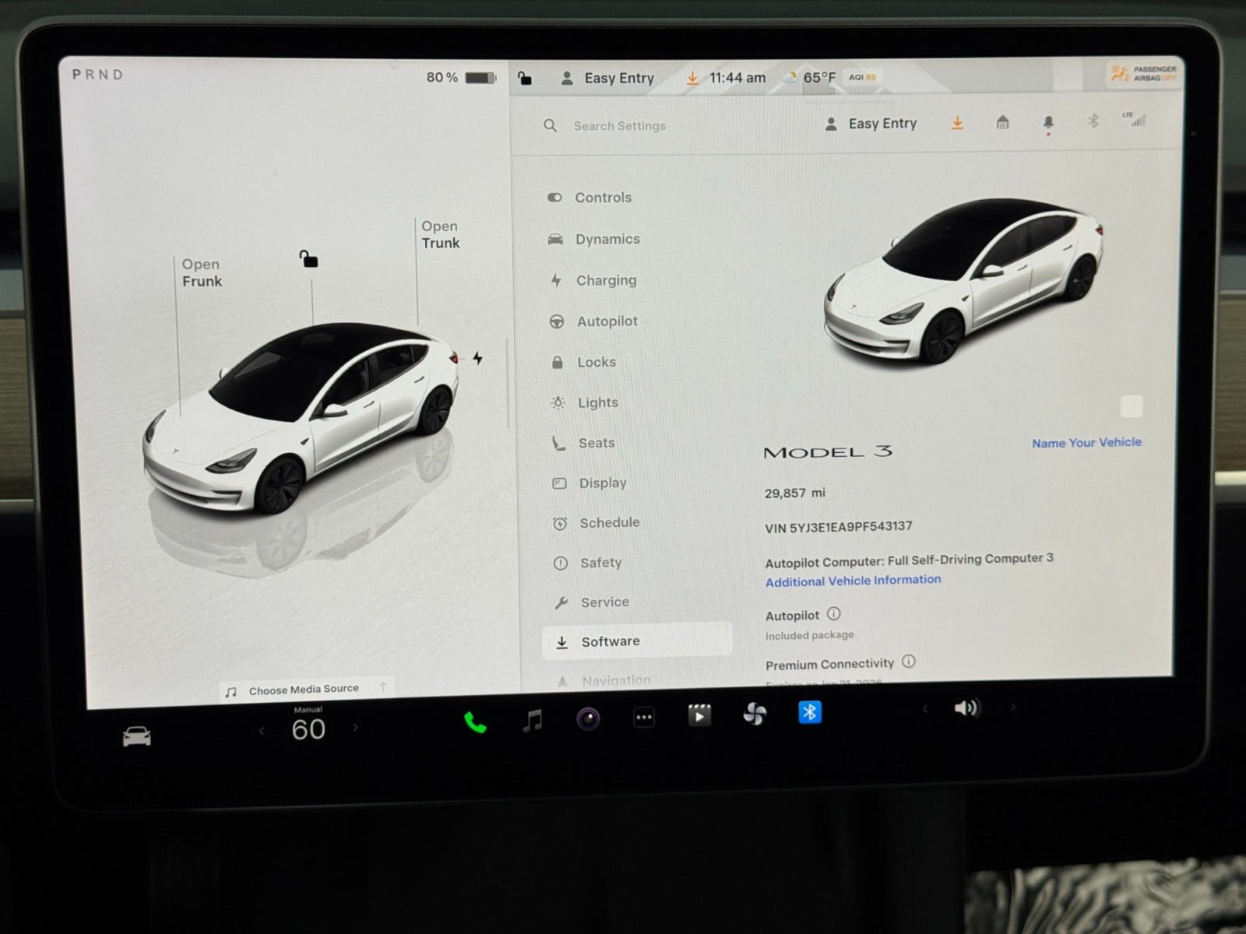Open the notifications bell icon
1246x934 pixels.
coord(1048,123)
